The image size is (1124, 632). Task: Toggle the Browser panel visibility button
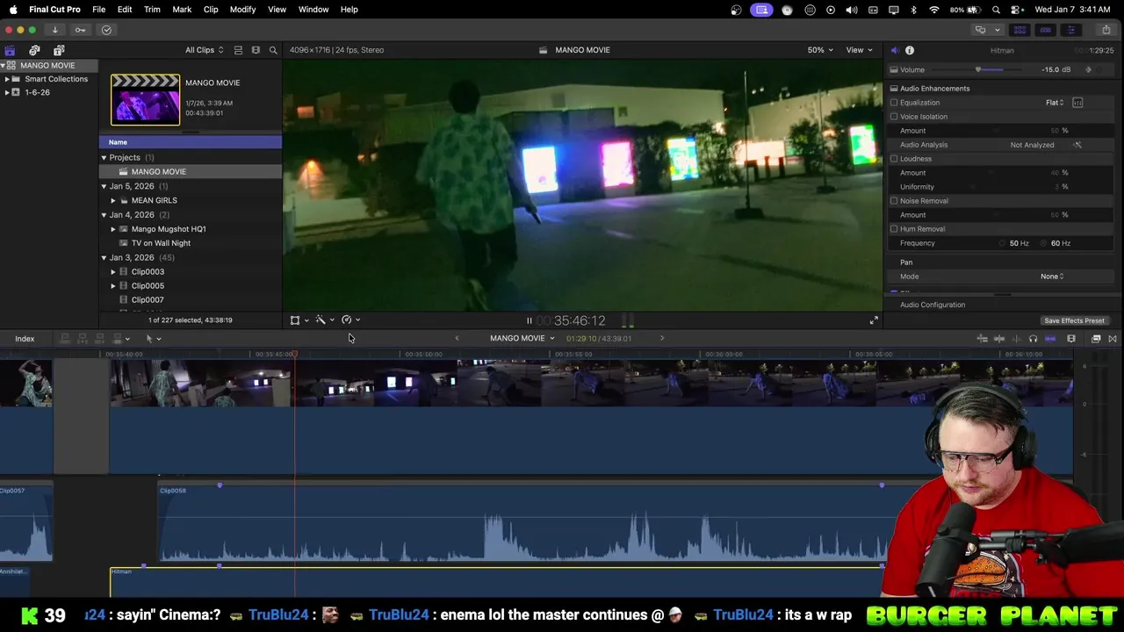pyautogui.click(x=1020, y=30)
